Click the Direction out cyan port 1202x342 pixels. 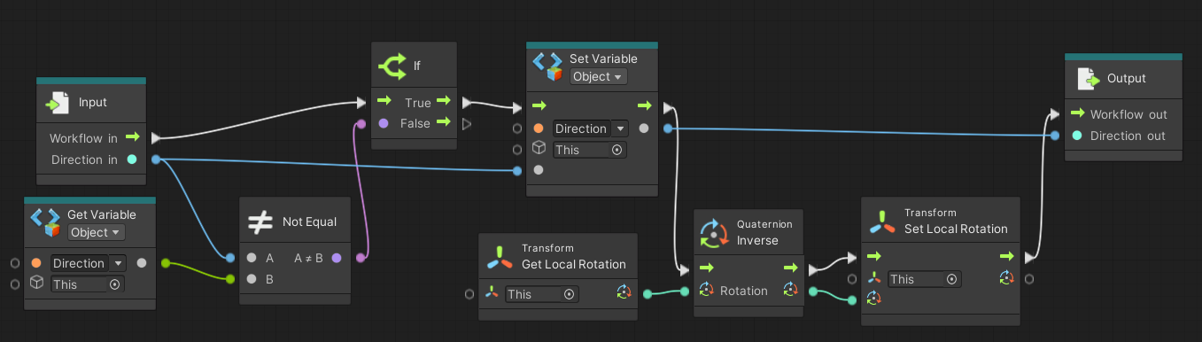(x=1076, y=136)
